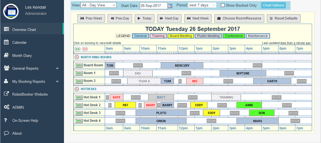Open the View dropdown
321x143 pixels.
coord(99,5)
